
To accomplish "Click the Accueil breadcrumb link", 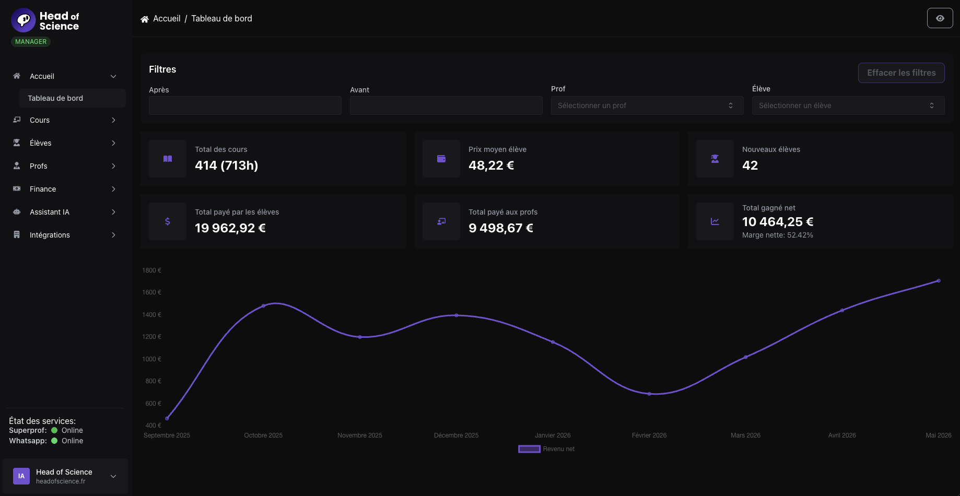I will coord(167,19).
